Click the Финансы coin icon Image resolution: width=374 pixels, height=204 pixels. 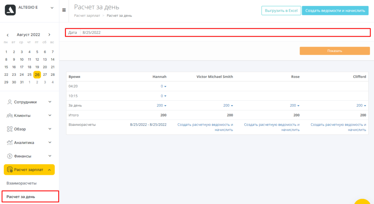10,156
